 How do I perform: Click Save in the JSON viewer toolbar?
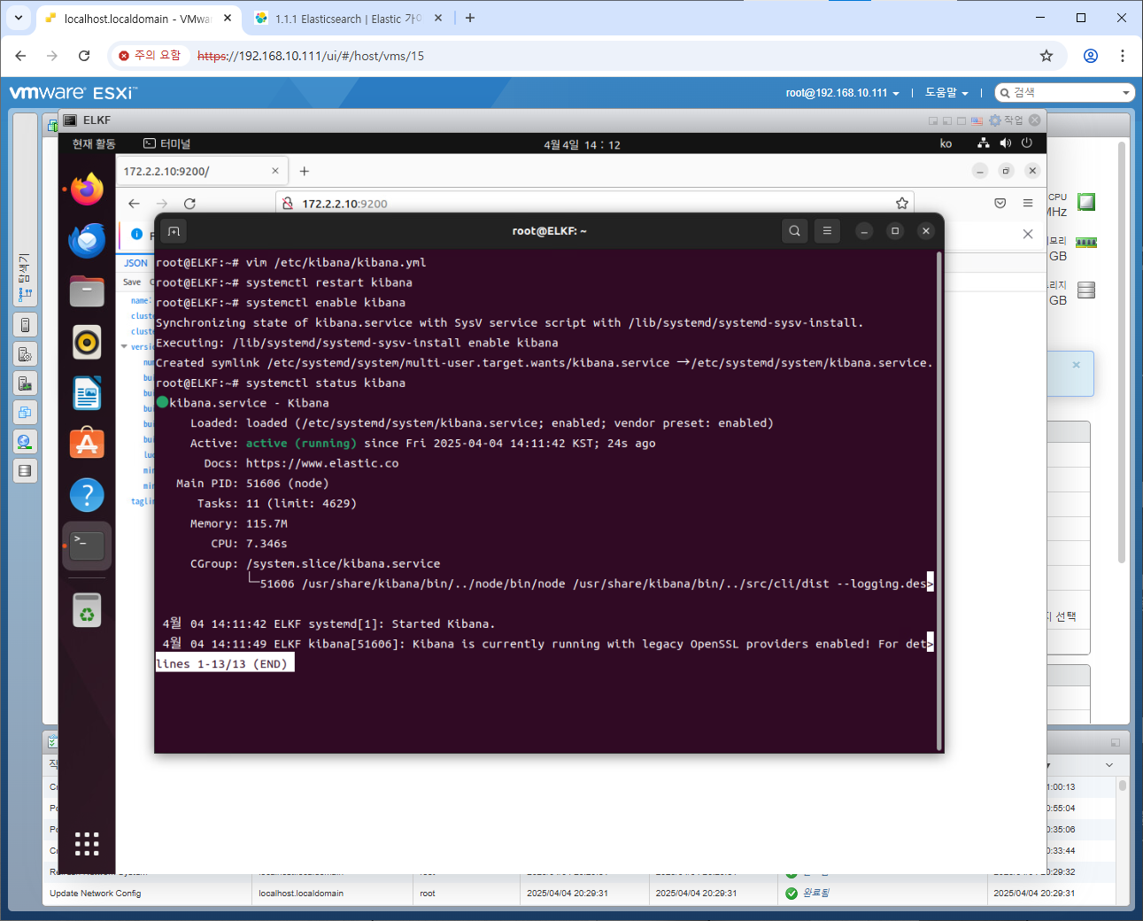coord(132,282)
